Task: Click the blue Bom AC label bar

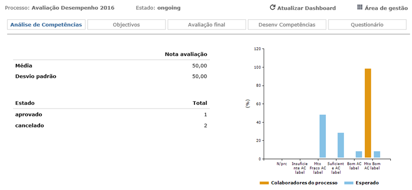Action: pos(359,154)
